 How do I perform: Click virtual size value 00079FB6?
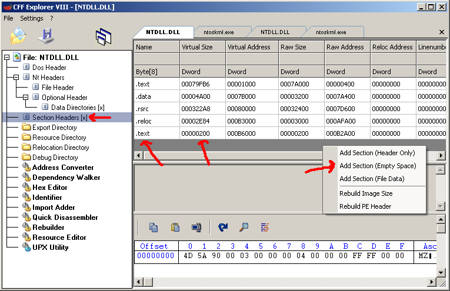click(x=195, y=84)
